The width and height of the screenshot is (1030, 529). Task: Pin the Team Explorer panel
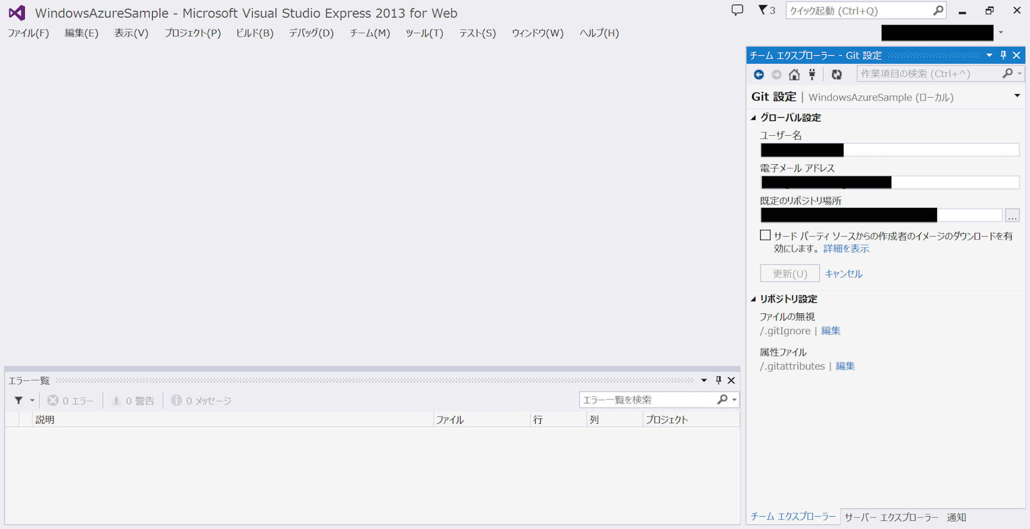pos(1003,55)
